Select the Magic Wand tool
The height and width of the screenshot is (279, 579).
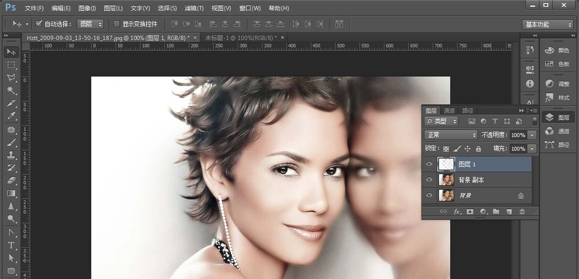point(11,90)
